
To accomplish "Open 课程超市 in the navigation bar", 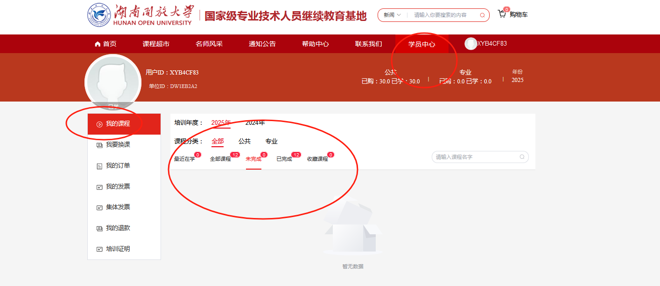I will click(x=156, y=44).
